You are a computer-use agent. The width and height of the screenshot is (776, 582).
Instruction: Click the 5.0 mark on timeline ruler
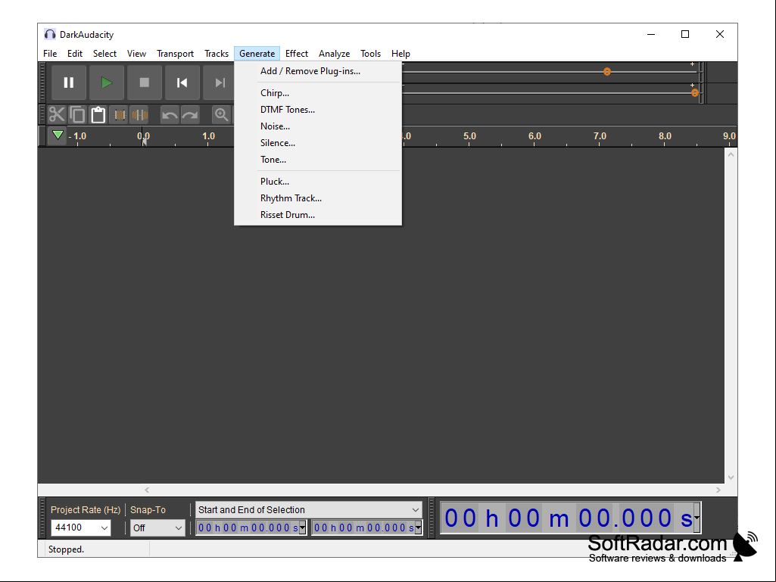(x=469, y=136)
